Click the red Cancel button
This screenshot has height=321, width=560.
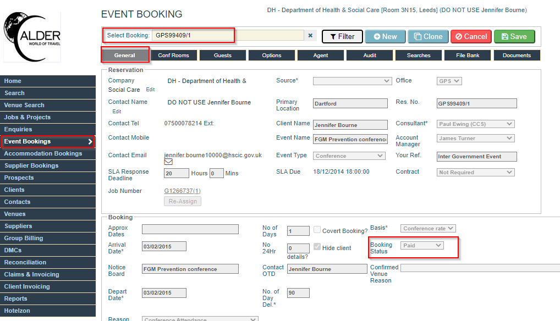[471, 36]
